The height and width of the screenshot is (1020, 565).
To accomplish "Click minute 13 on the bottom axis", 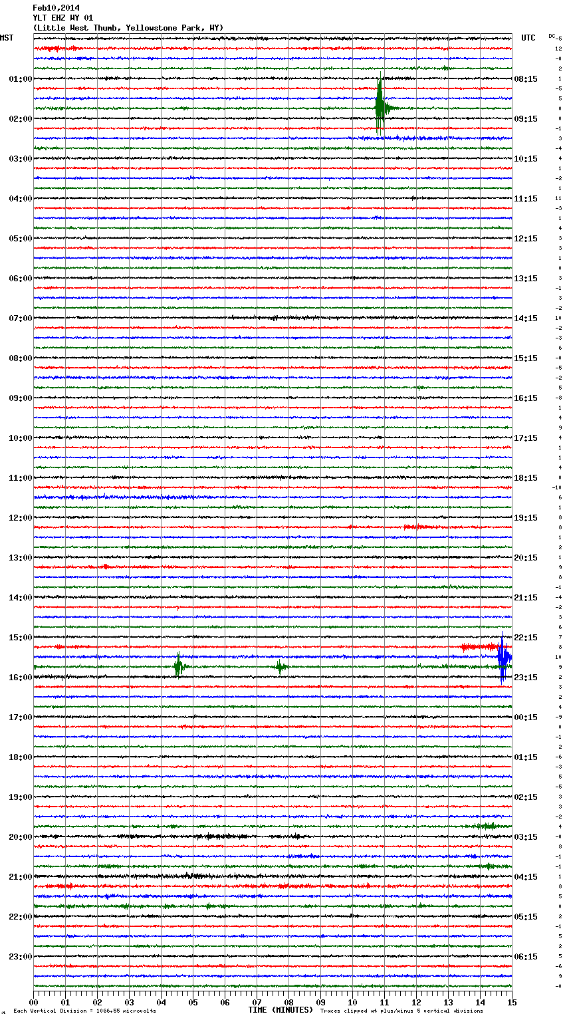I will pyautogui.click(x=448, y=1002).
